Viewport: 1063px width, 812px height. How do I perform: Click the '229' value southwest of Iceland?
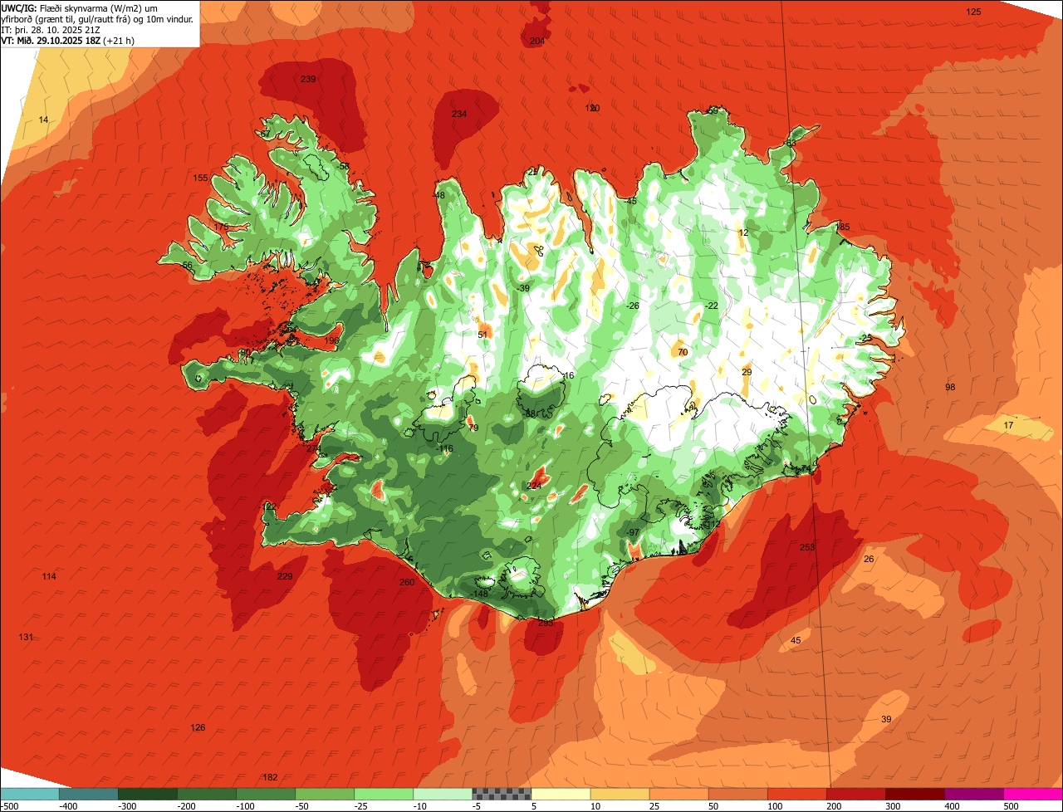click(x=285, y=576)
